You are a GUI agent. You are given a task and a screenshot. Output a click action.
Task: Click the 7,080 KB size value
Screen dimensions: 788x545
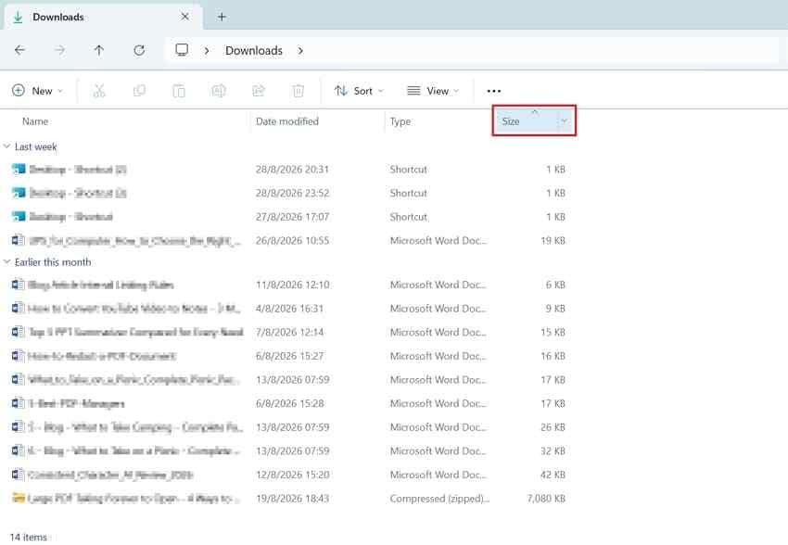tap(546, 499)
